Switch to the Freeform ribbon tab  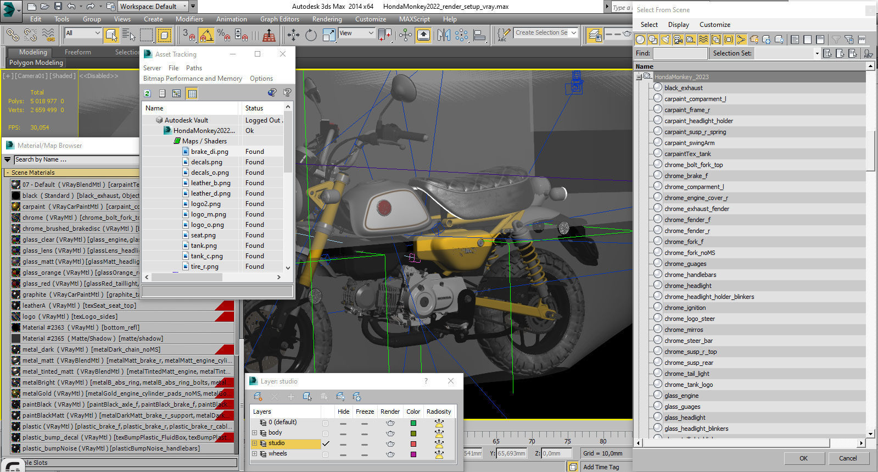click(78, 52)
